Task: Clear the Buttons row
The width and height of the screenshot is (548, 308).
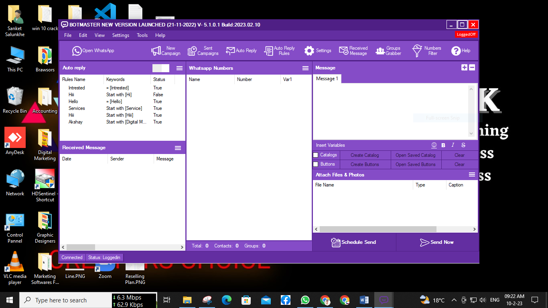Action: click(460, 164)
